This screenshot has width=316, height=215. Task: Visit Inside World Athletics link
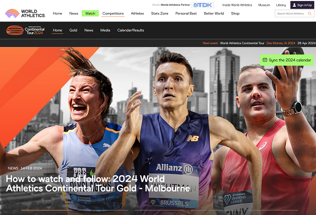(x=237, y=5)
